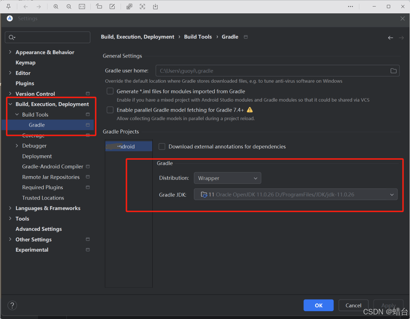The width and height of the screenshot is (410, 319).
Task: Expand the Debugger node
Action: pos(17,146)
